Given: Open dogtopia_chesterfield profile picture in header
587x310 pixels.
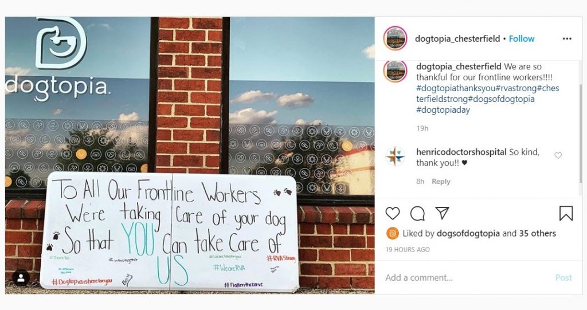Looking at the screenshot, I should click(395, 38).
